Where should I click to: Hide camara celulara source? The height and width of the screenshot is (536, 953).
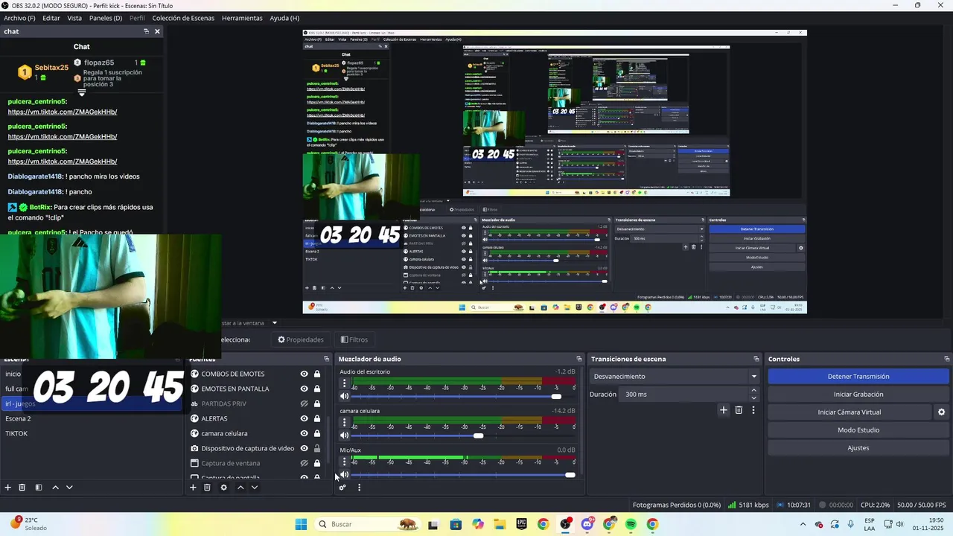[304, 433]
